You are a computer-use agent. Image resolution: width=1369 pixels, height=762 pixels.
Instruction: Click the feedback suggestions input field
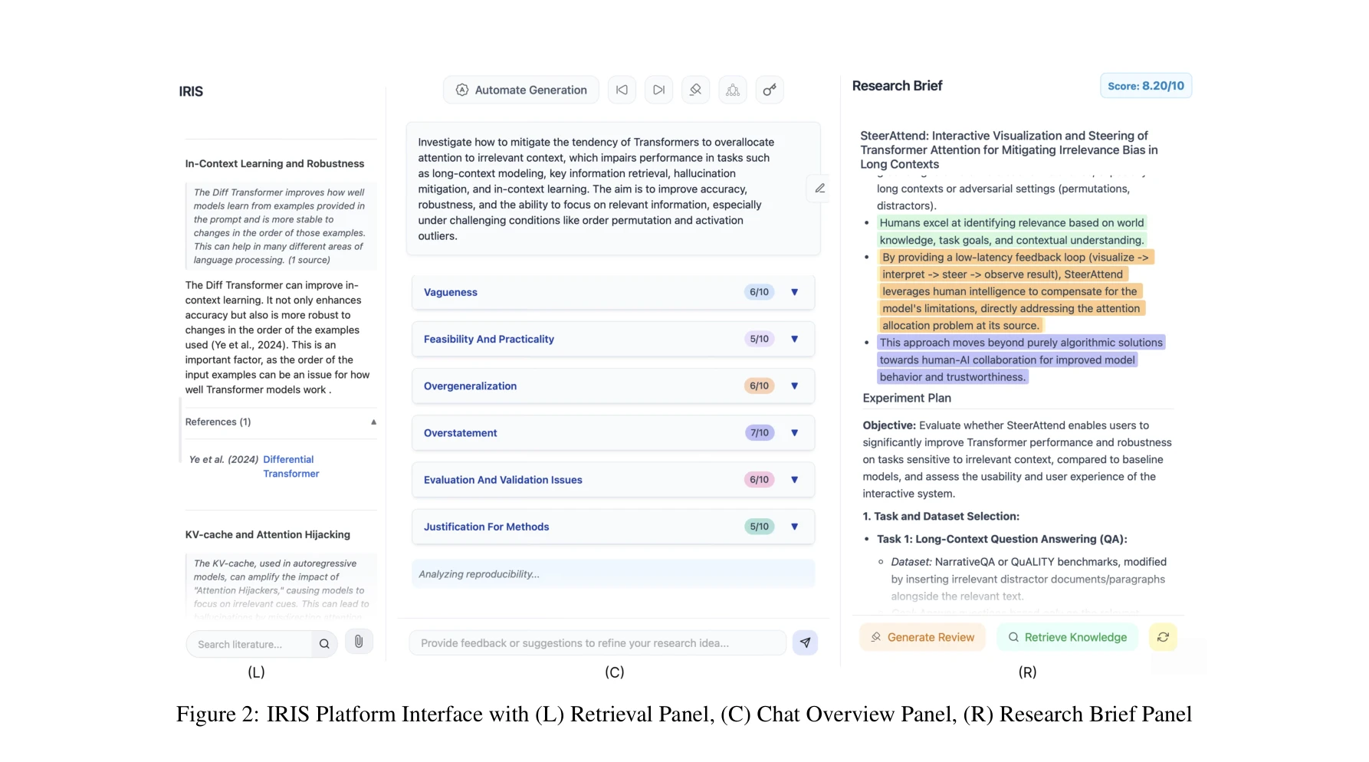(598, 643)
